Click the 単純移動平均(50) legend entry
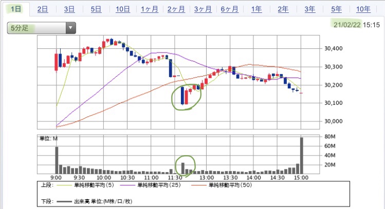 coord(231,185)
